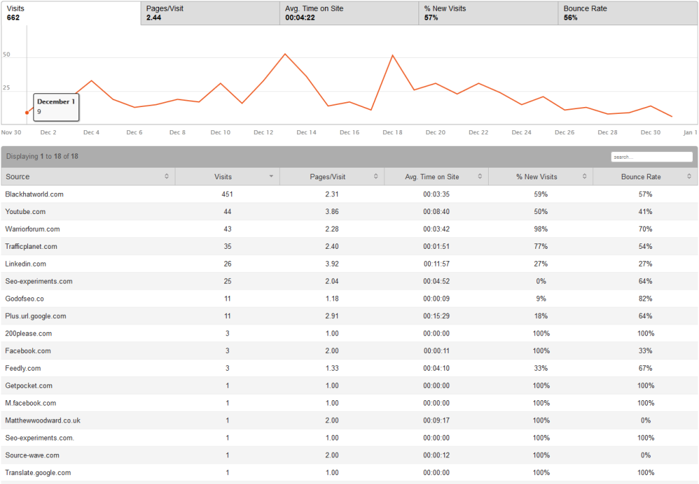View the % New Visits tab
The image size is (699, 484).
488,13
